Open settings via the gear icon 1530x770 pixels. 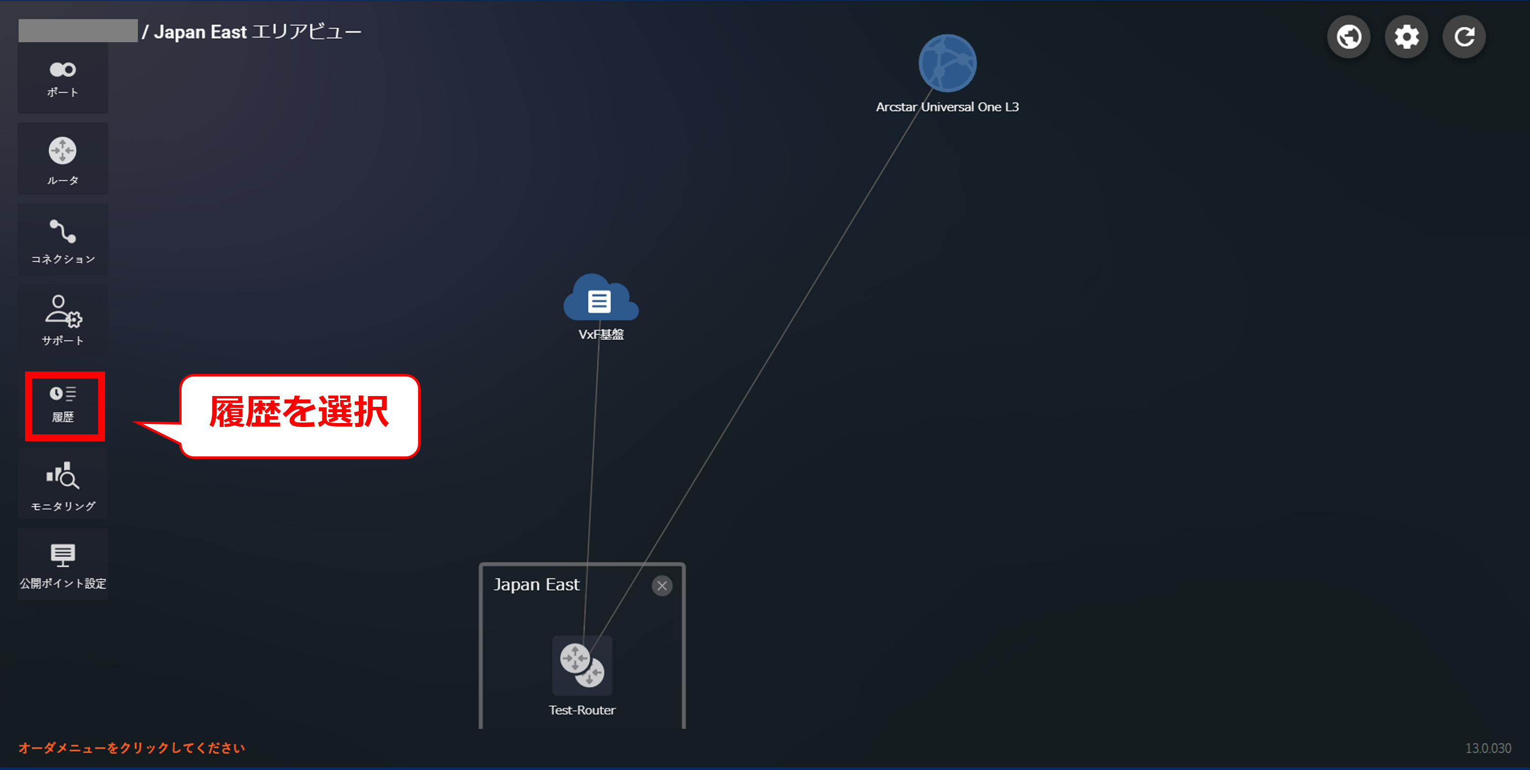[1406, 37]
